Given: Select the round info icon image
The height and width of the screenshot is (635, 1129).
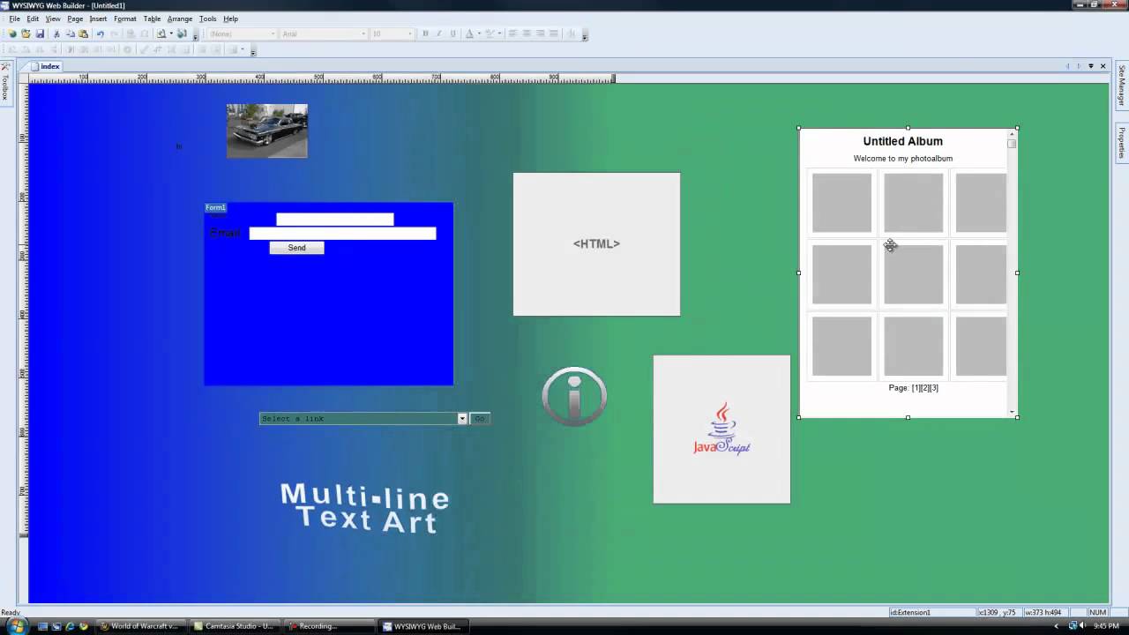Looking at the screenshot, I should click(x=574, y=397).
